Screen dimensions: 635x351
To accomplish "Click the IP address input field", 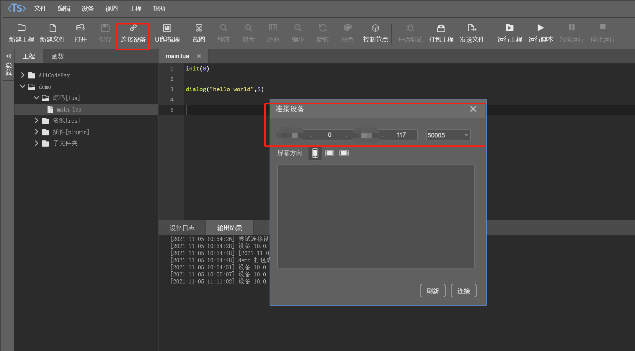I will (347, 135).
